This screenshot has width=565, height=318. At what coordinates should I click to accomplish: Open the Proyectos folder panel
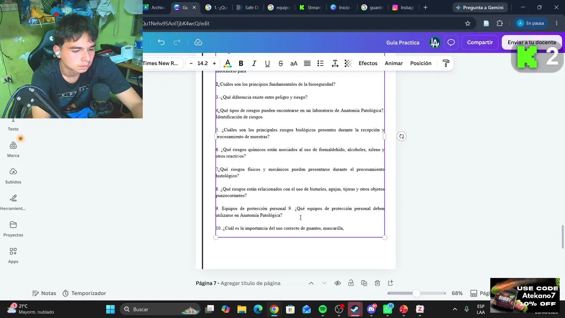pos(13,229)
